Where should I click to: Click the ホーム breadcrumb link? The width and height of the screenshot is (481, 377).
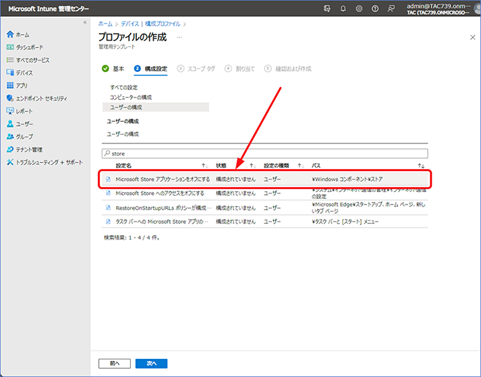point(105,24)
